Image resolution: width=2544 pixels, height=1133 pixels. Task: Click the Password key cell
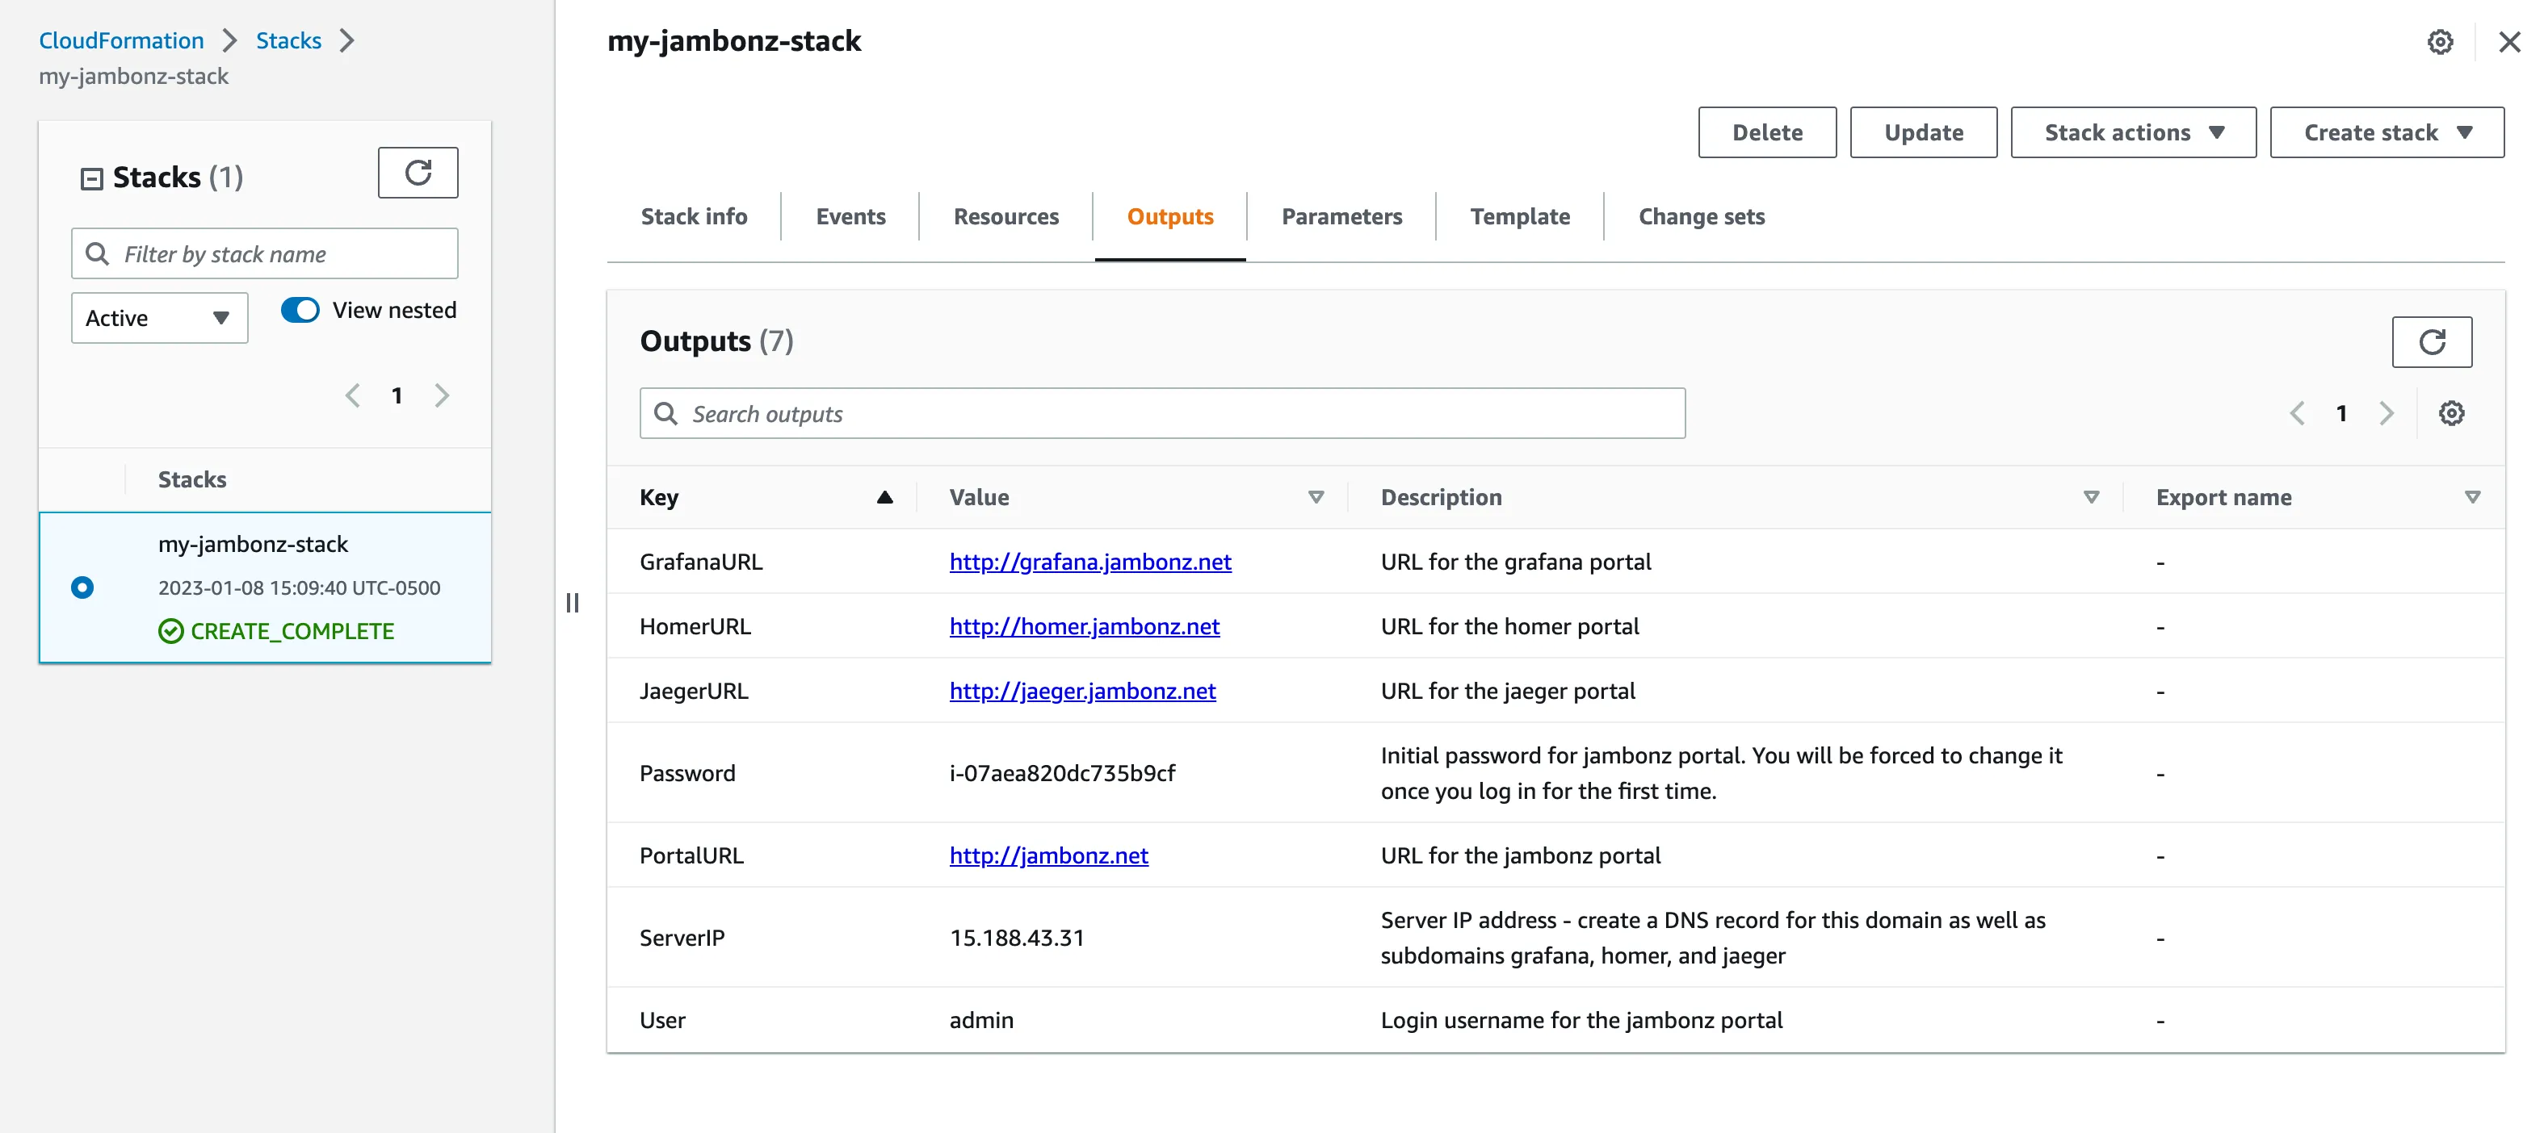coord(687,773)
